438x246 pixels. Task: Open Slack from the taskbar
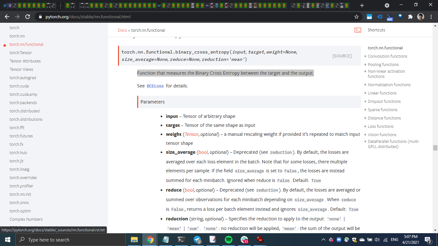click(244, 240)
